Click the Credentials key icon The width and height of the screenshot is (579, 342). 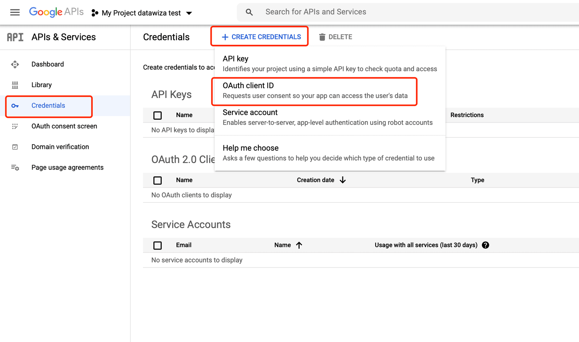pyautogui.click(x=15, y=106)
